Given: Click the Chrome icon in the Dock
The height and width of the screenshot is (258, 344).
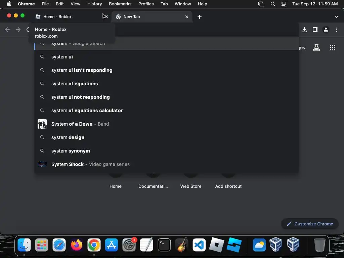Looking at the screenshot, I should coord(94,245).
